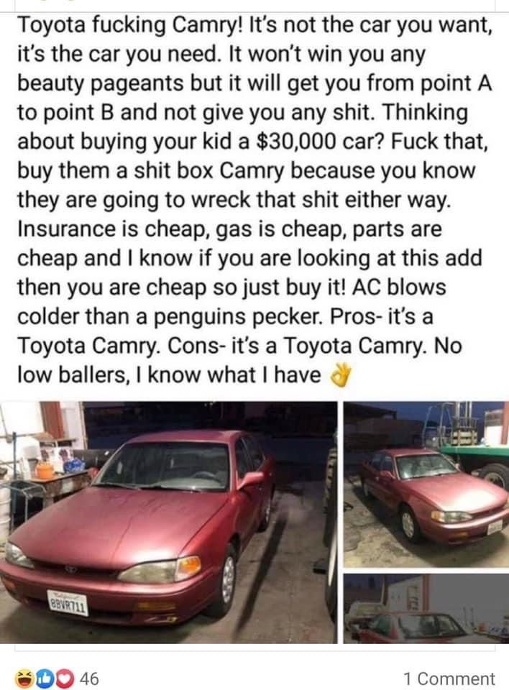Screen dimensions: 509x690
Task: Click the side mirror of the Camry in large photo
Action: (x=250, y=481)
